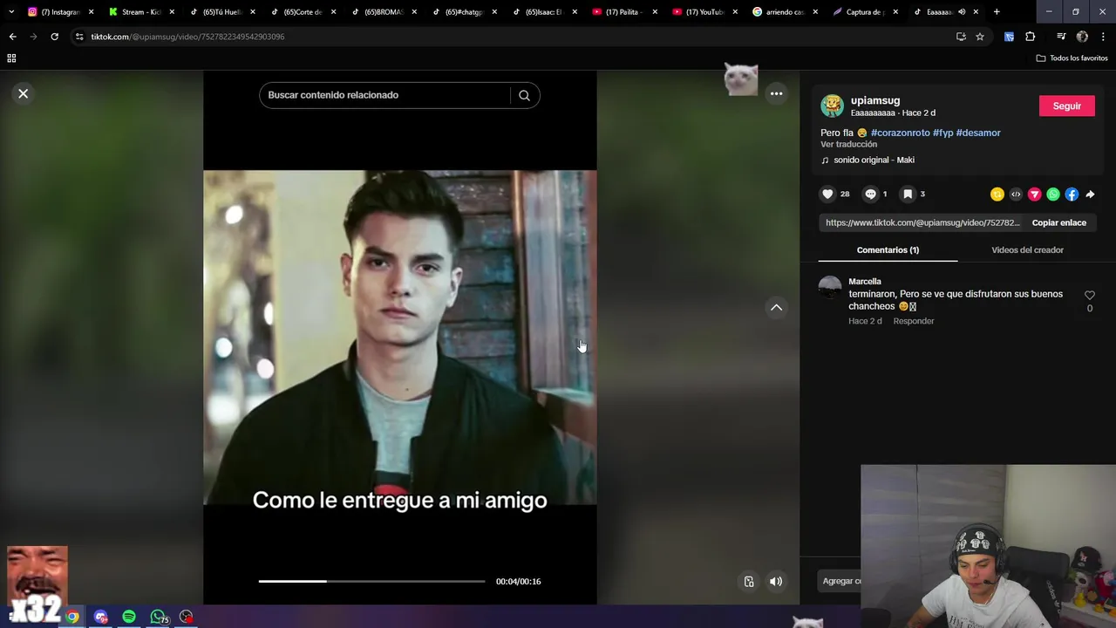Go to previous video with up chevron
The width and height of the screenshot is (1116, 628).
coord(776,307)
